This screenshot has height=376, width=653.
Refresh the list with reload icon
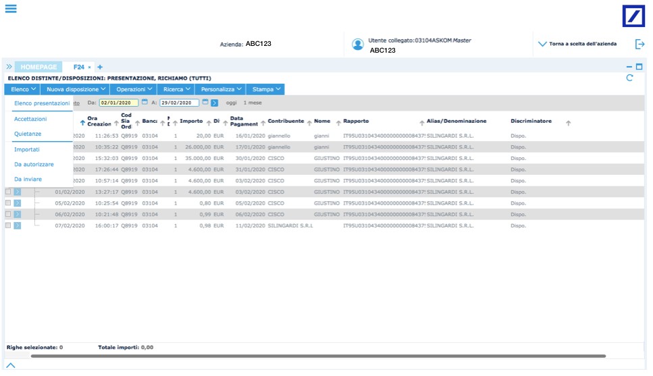tap(629, 78)
